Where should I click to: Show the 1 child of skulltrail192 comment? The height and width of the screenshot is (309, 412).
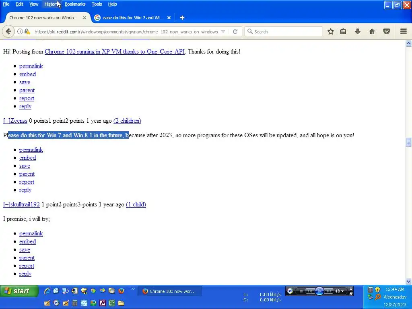[x=136, y=204]
